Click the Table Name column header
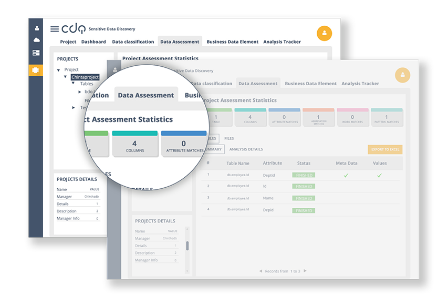This screenshot has width=448, height=305. tap(238, 164)
